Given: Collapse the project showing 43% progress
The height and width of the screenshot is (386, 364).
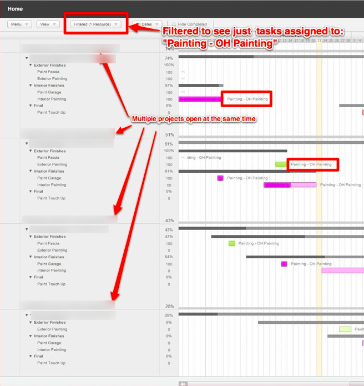Looking at the screenshot, I should tap(27, 229).
